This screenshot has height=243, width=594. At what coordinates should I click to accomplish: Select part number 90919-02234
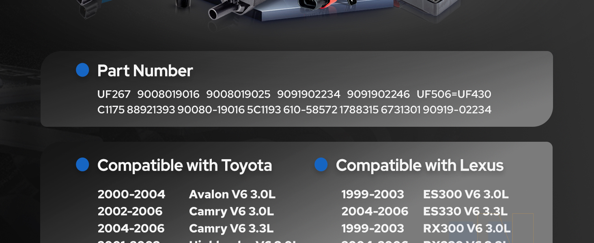pyautogui.click(x=457, y=110)
